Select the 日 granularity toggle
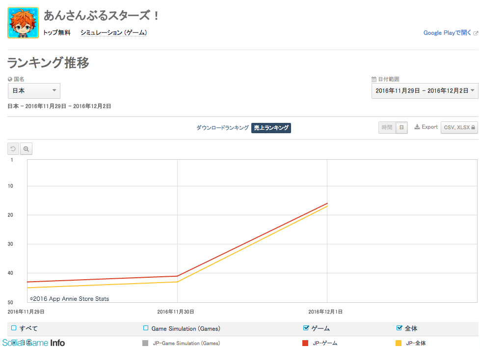This screenshot has height=349, width=480. [x=401, y=127]
